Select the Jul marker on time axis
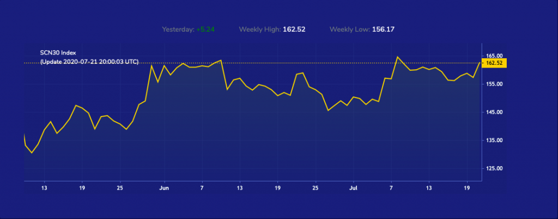The width and height of the screenshot is (558, 219). pos(353,188)
